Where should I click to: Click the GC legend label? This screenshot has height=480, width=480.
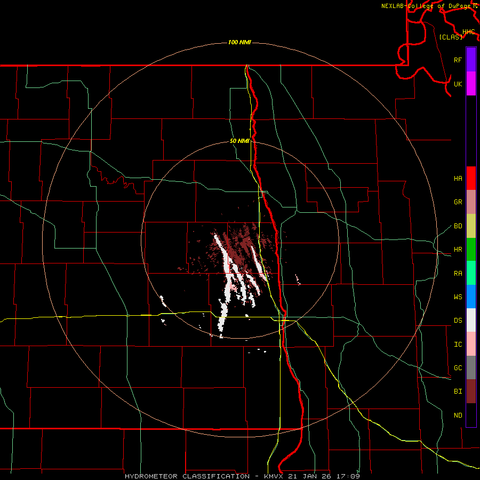(458, 367)
